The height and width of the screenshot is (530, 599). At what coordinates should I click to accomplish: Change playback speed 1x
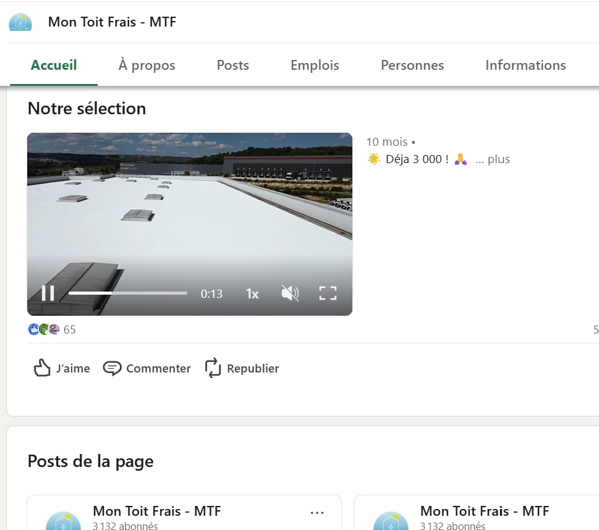click(252, 293)
